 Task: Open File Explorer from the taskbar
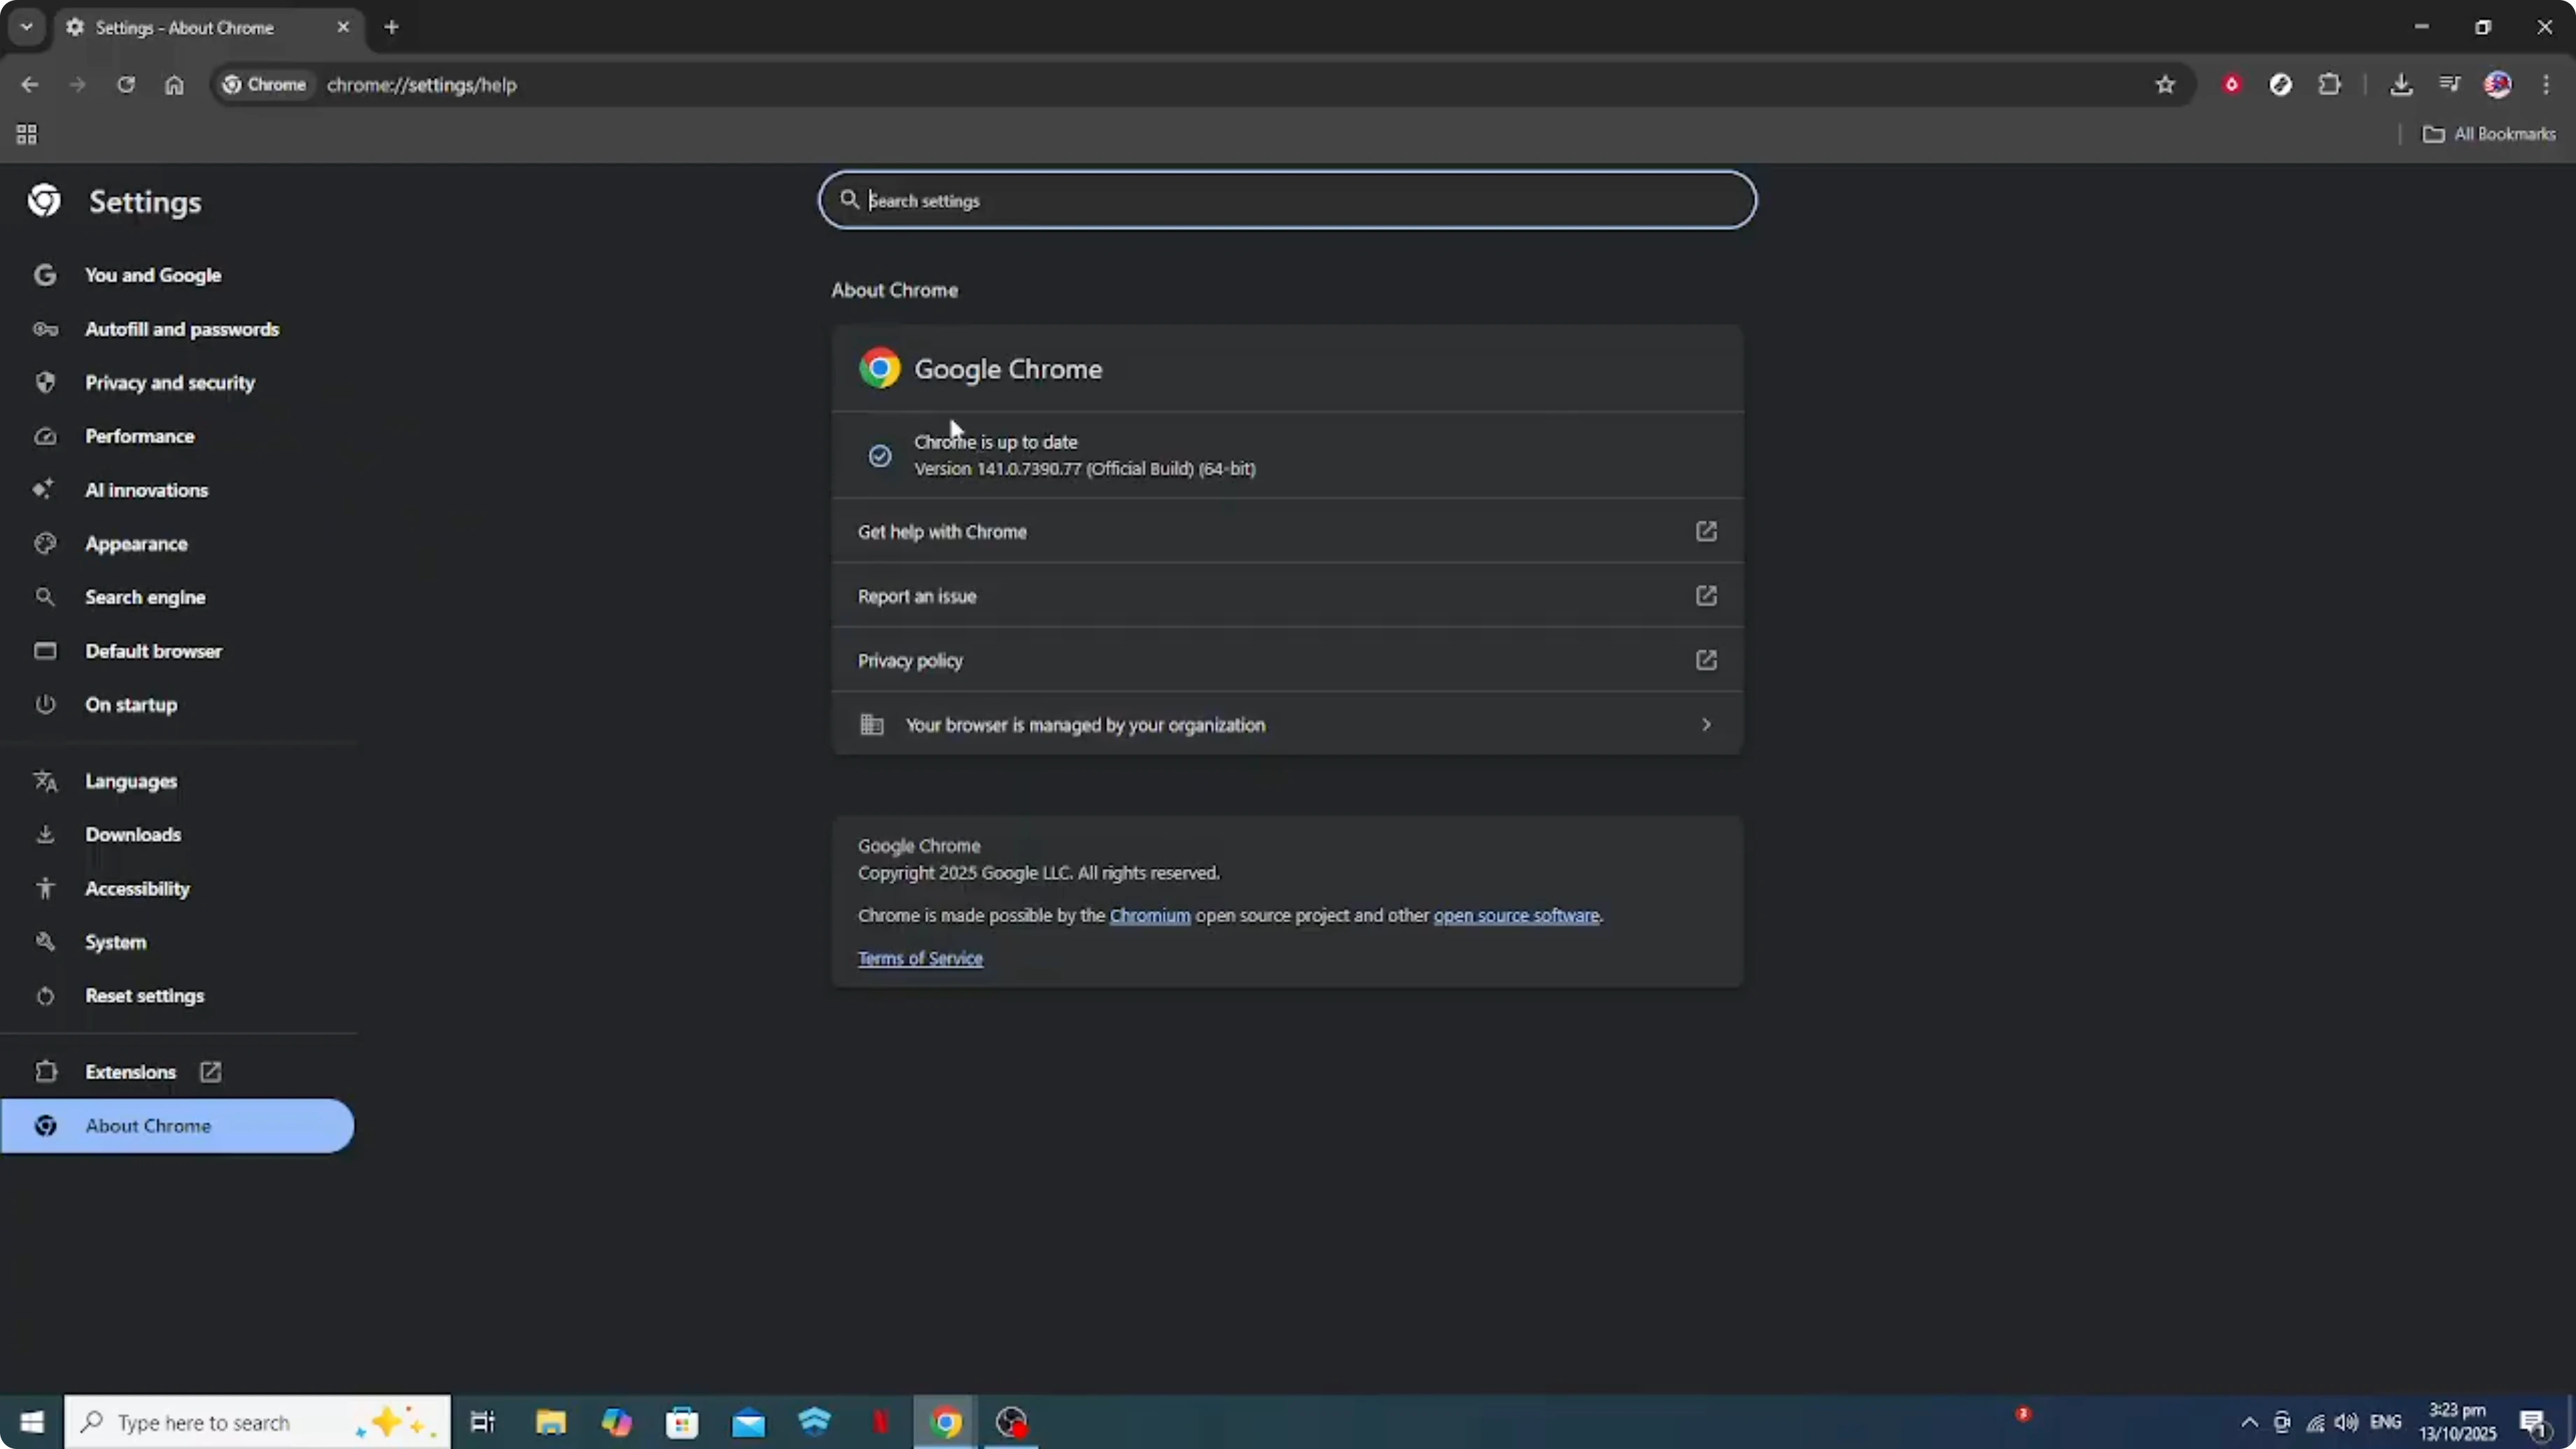pyautogui.click(x=550, y=1422)
